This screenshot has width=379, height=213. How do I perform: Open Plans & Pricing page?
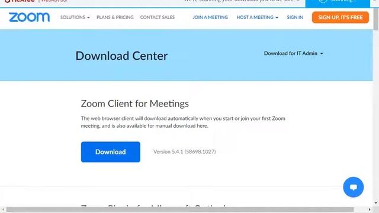(115, 17)
